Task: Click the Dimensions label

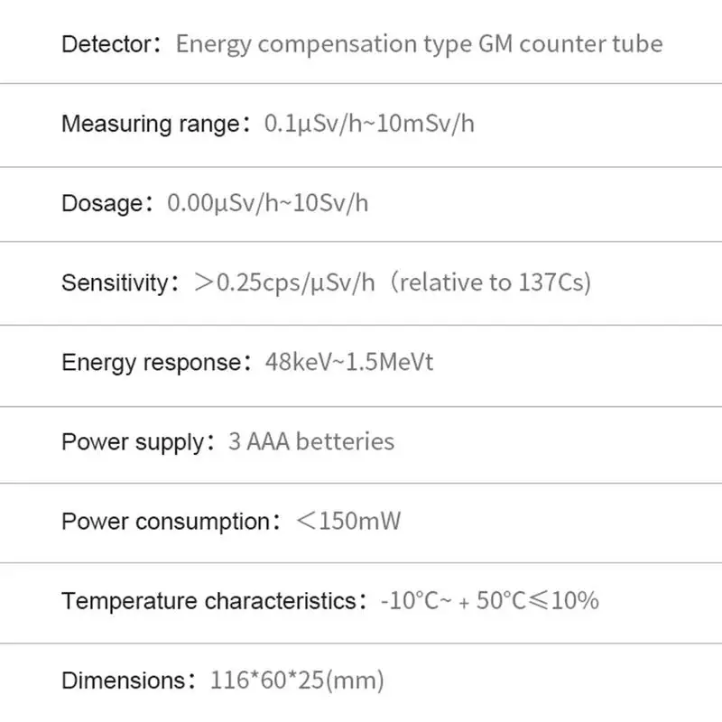Action: click(125, 680)
